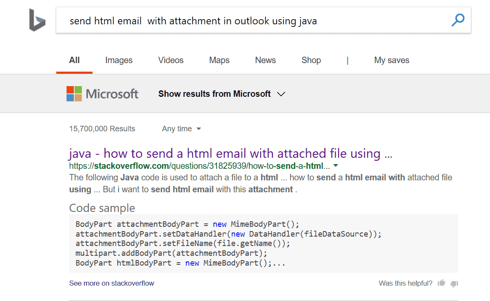Open the green arrow next to stackoverflow URL

pos(336,166)
